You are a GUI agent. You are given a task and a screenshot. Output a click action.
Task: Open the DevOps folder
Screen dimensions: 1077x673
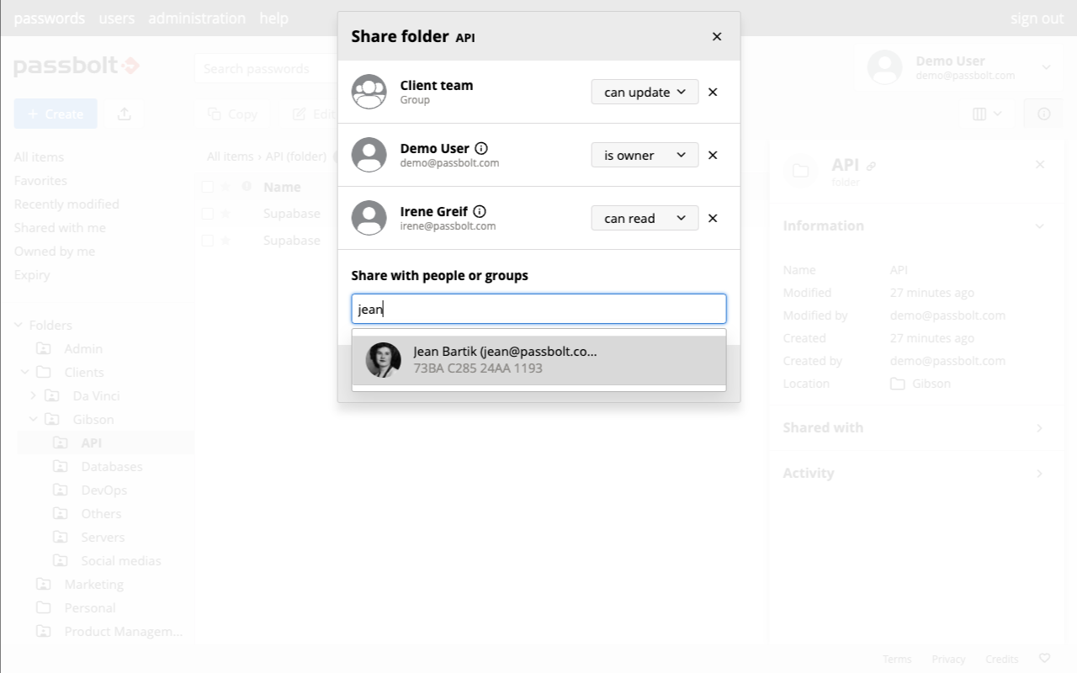[104, 490]
